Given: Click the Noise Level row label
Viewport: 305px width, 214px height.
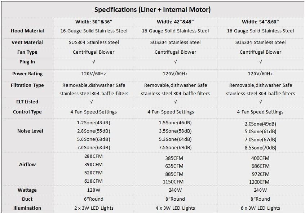Looking at the screenshot, I should pos(30,131).
